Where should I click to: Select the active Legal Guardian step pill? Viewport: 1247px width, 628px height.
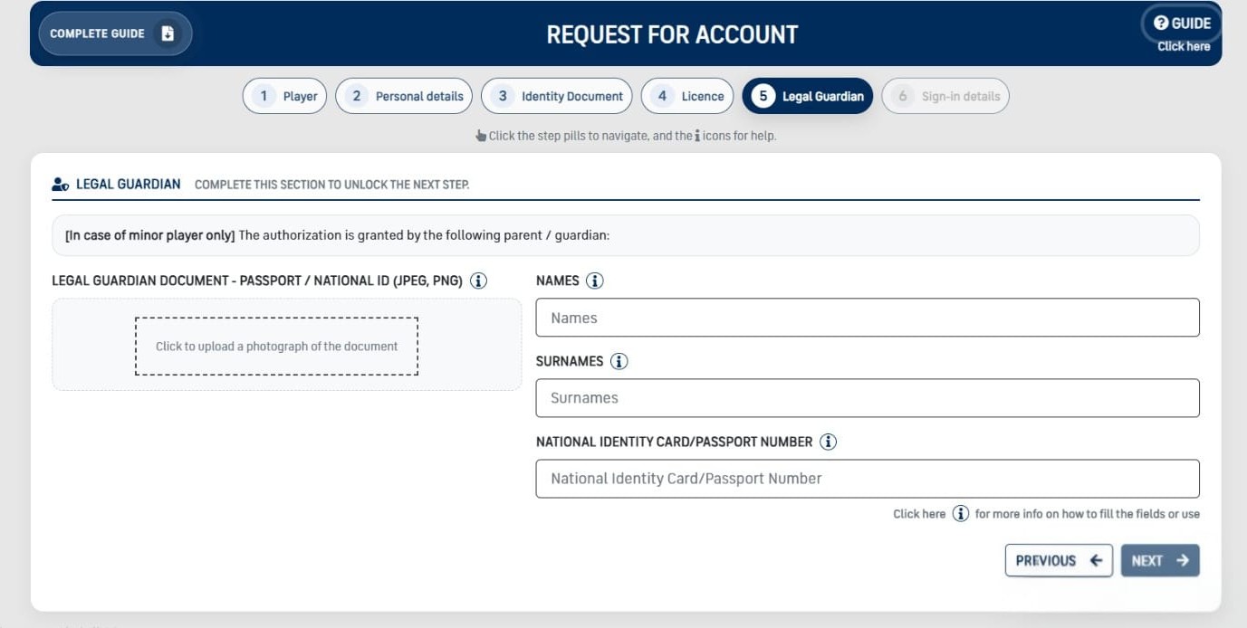[x=807, y=96]
